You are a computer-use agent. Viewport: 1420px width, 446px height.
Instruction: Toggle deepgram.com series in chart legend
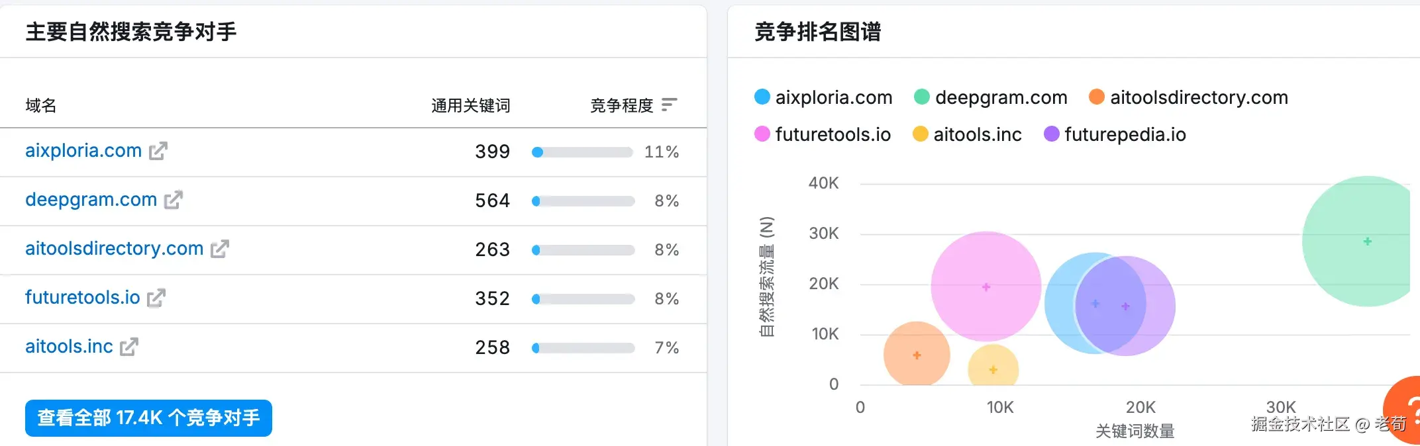coord(991,97)
